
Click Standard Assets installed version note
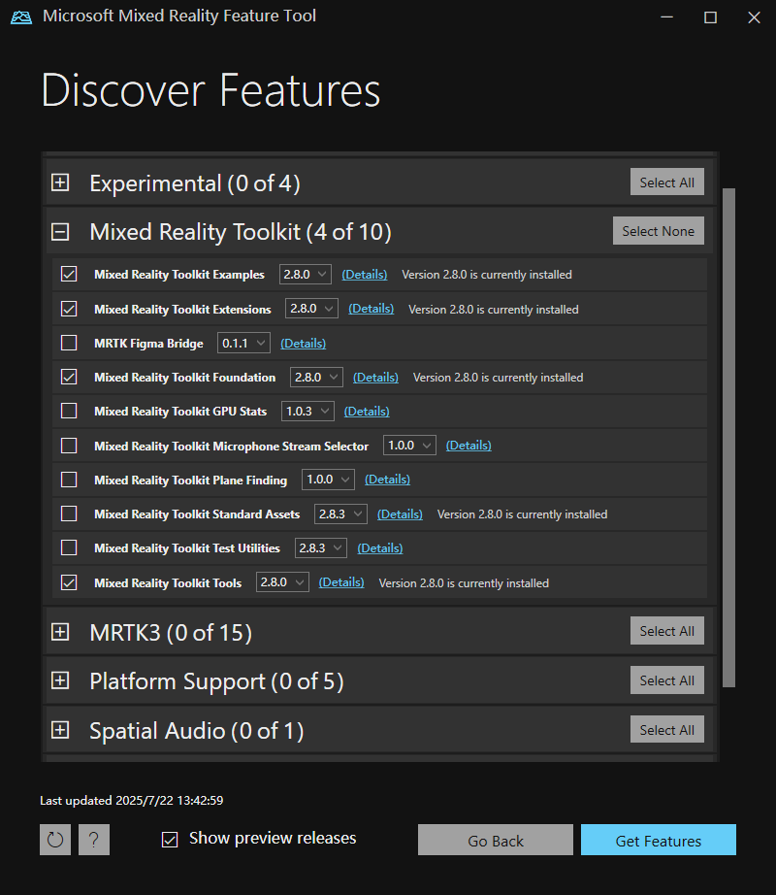[x=522, y=514]
